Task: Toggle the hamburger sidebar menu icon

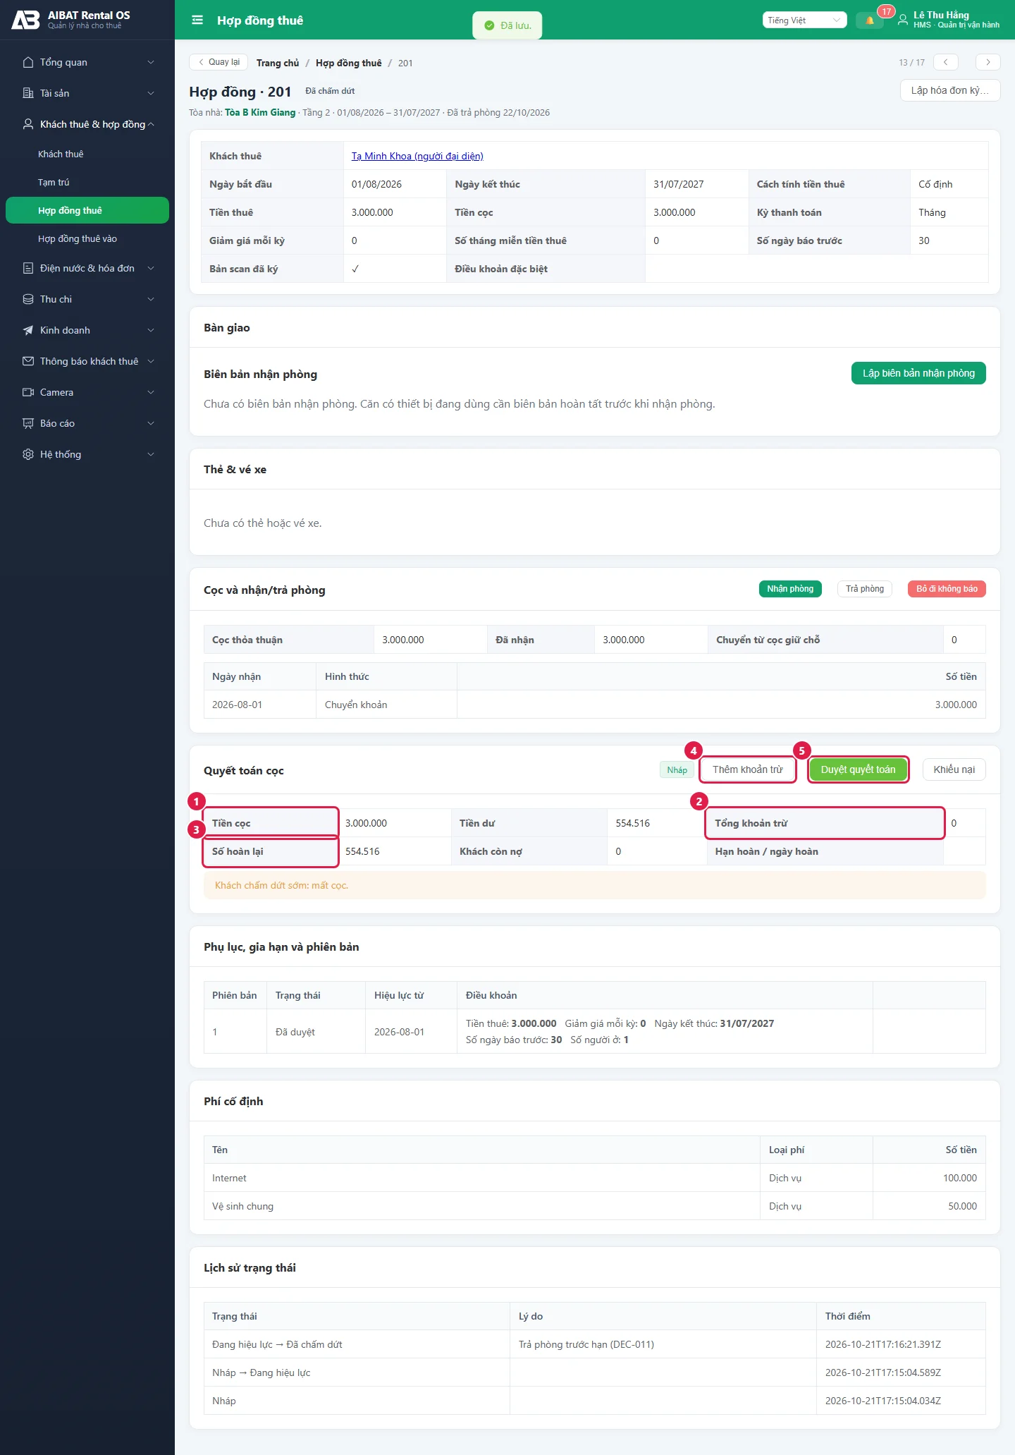Action: 197,20
